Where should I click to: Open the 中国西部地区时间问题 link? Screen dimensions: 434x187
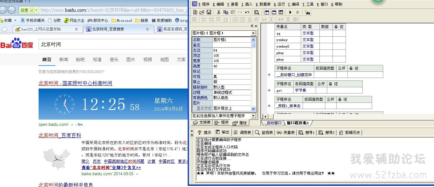(124, 161)
